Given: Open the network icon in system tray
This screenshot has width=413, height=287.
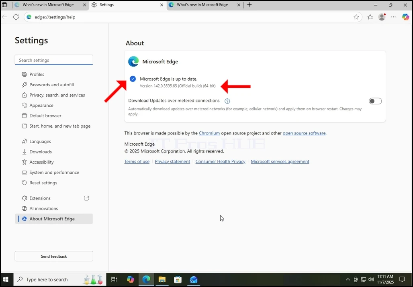Looking at the screenshot, I should [364, 279].
